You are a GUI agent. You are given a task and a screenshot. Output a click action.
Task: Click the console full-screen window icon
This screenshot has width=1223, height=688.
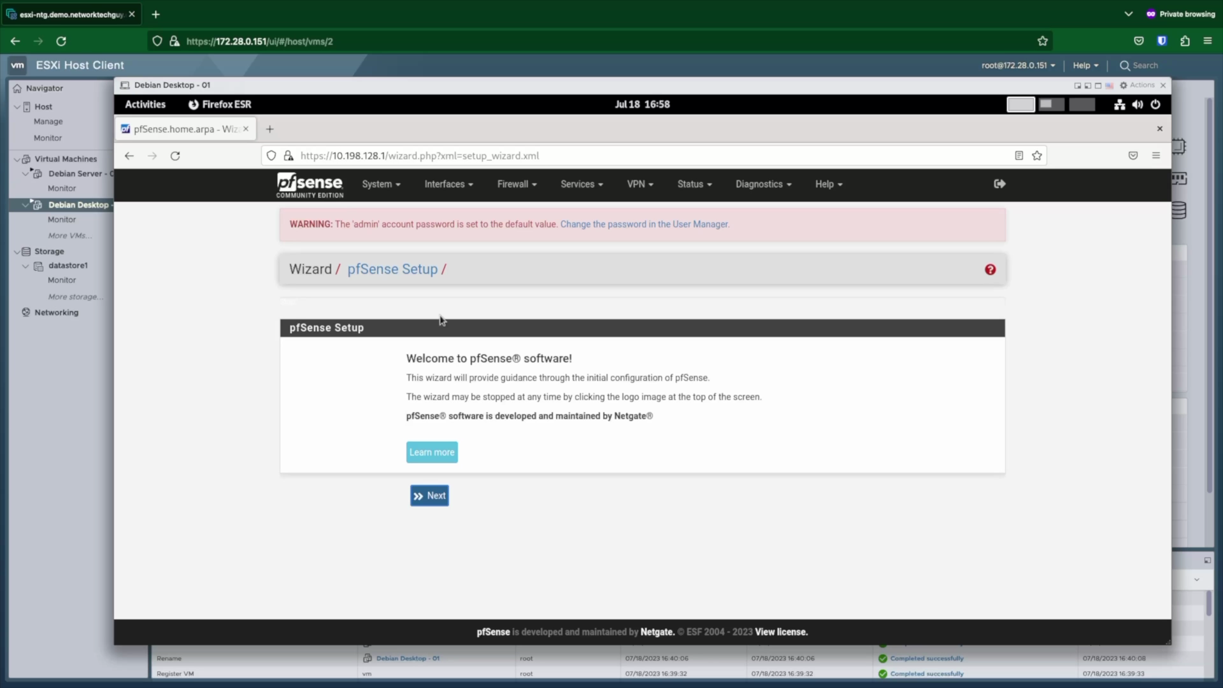[x=1098, y=85]
